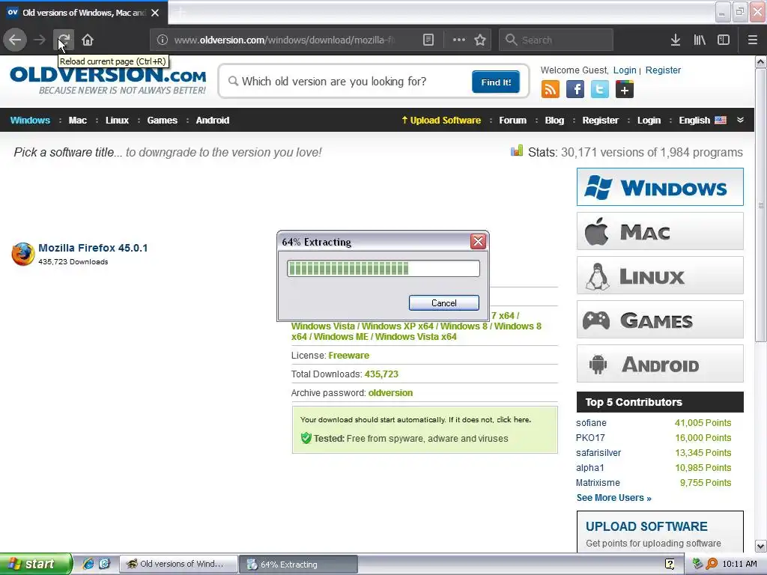Click the Mozilla Firefox logo icon

(23, 254)
